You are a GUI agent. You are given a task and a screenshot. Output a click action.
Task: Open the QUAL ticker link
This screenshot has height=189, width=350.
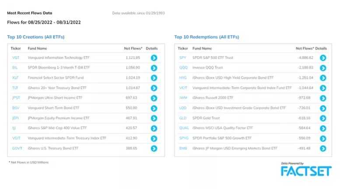[184, 128]
